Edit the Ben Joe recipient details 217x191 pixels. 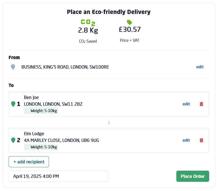186,104
